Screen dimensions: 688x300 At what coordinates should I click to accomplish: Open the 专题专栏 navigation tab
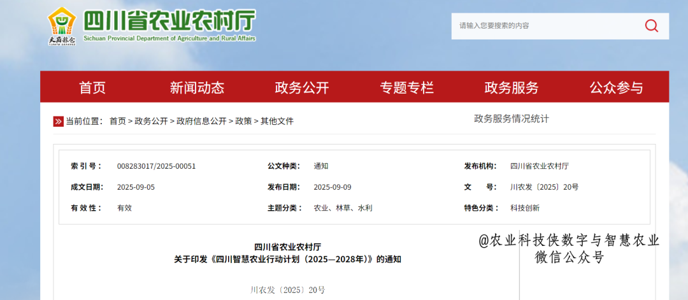click(406, 88)
